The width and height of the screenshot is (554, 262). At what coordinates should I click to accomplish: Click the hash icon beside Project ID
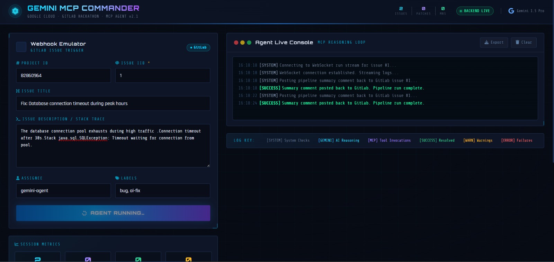[18, 63]
